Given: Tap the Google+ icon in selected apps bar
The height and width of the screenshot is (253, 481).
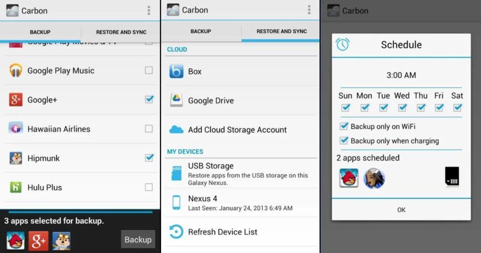Looking at the screenshot, I should [x=38, y=240].
